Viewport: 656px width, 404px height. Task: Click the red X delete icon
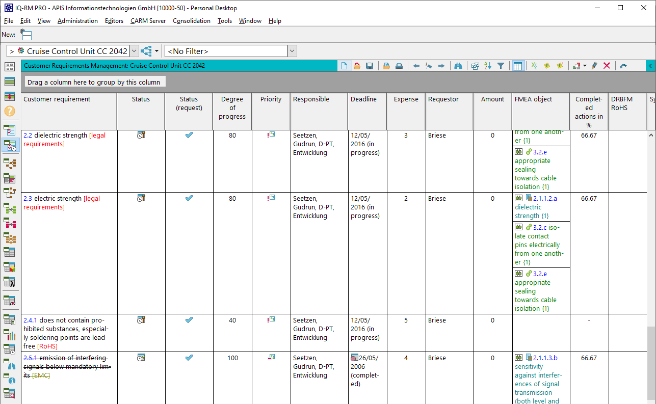607,66
